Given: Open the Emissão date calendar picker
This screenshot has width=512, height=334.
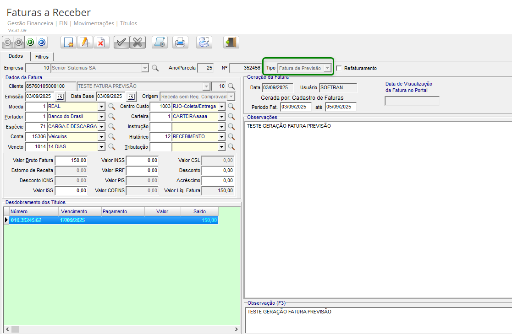Looking at the screenshot, I should [60, 97].
